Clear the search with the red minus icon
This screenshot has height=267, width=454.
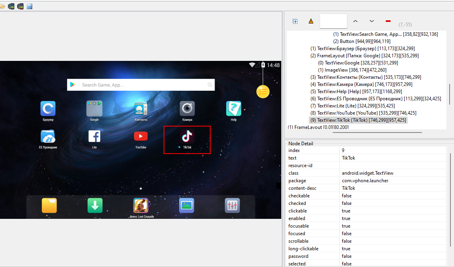point(388,21)
